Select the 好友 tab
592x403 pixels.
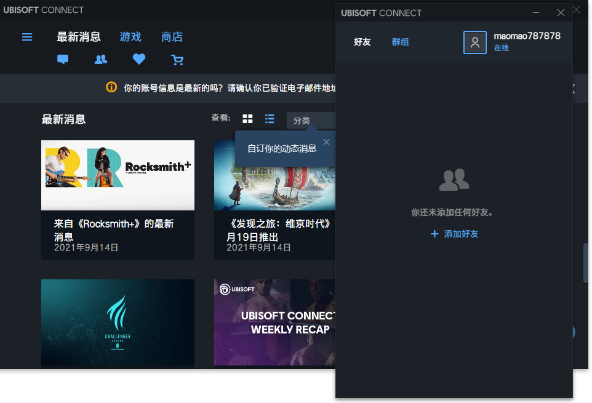pyautogui.click(x=362, y=42)
